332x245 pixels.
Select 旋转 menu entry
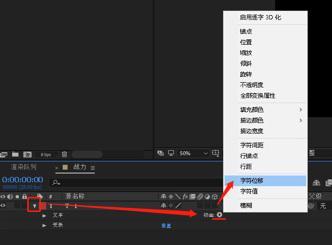click(x=246, y=74)
